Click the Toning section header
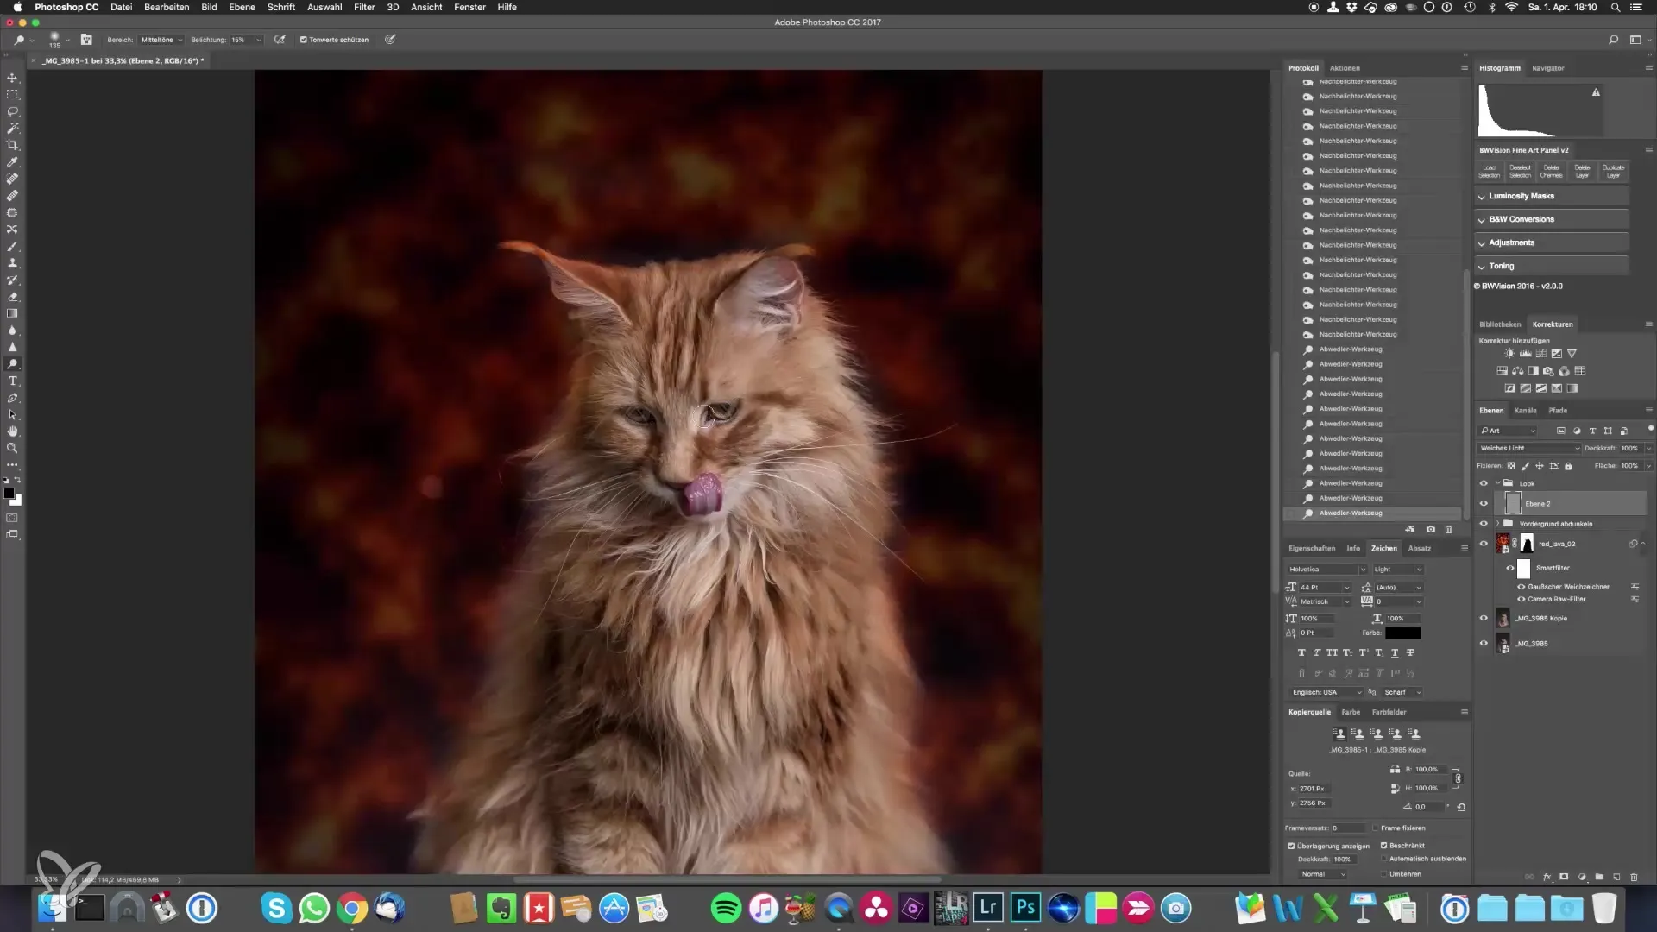The image size is (1657, 932). coord(1501,267)
